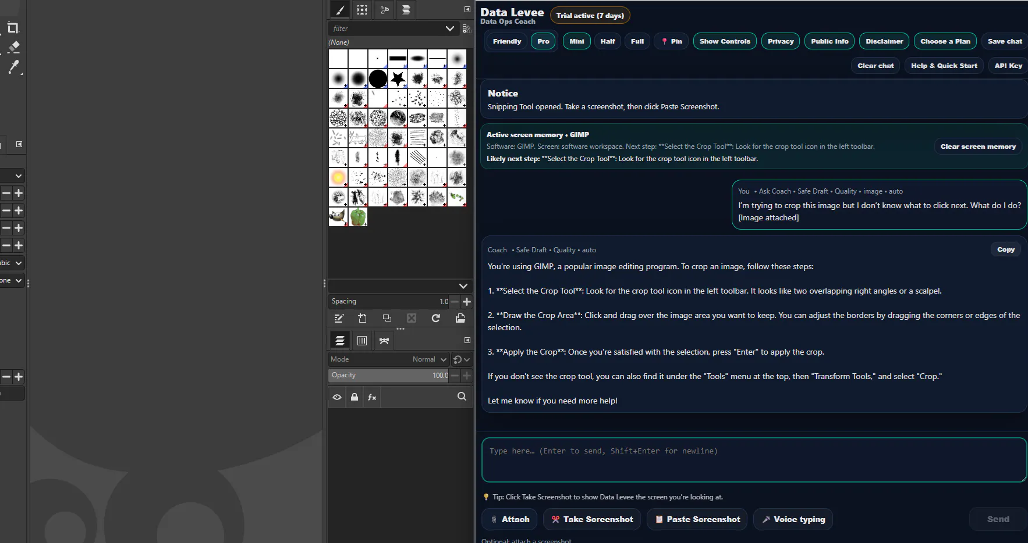Set Data Levee panel to Half size
The height and width of the screenshot is (543, 1028).
[608, 41]
